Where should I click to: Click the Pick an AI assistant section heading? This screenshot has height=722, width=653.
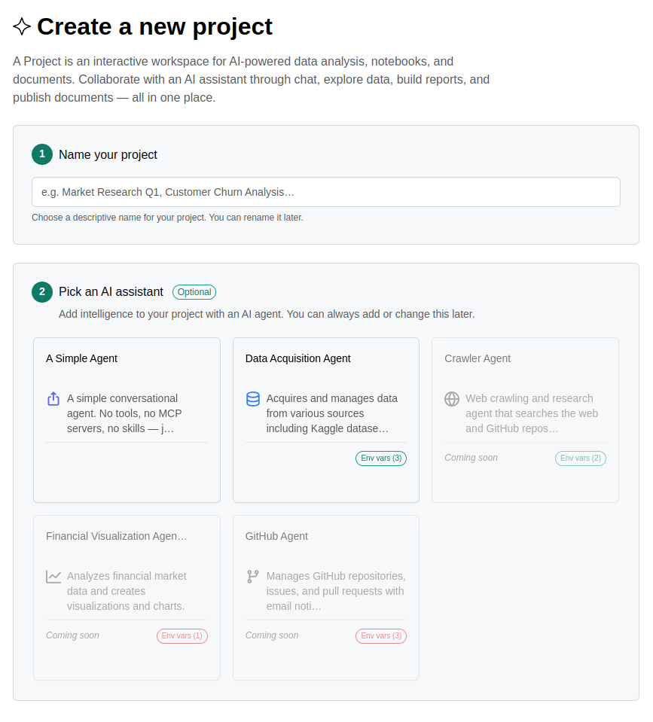point(111,292)
